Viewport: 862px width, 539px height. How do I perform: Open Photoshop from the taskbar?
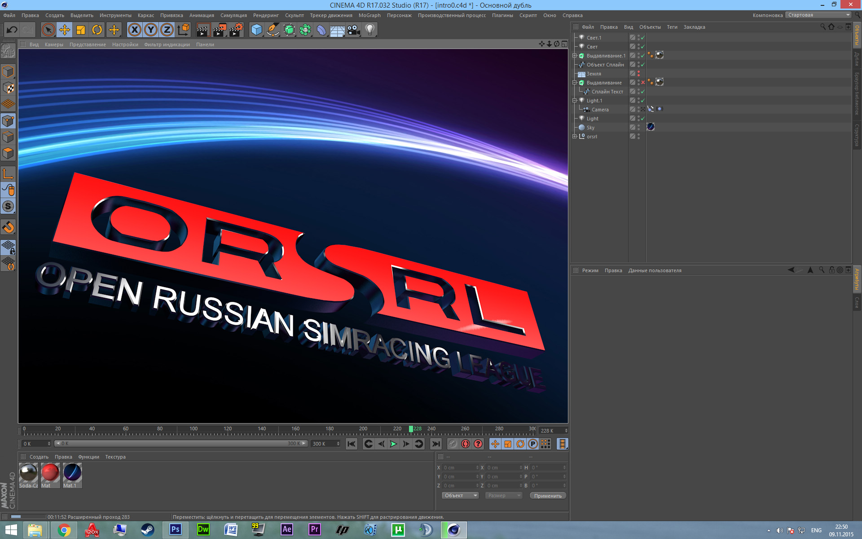tap(176, 530)
